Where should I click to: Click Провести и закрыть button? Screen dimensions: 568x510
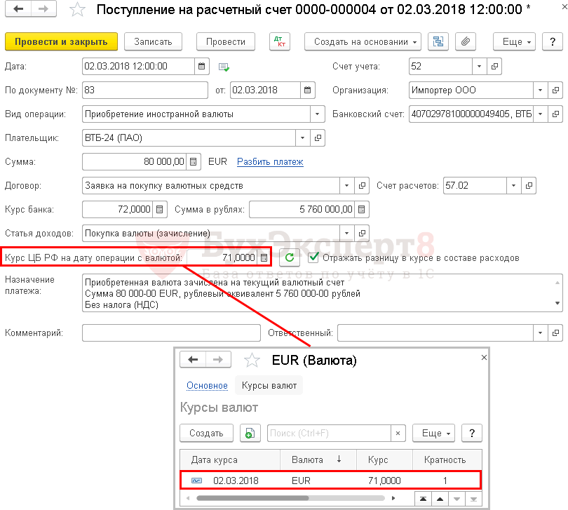[61, 41]
